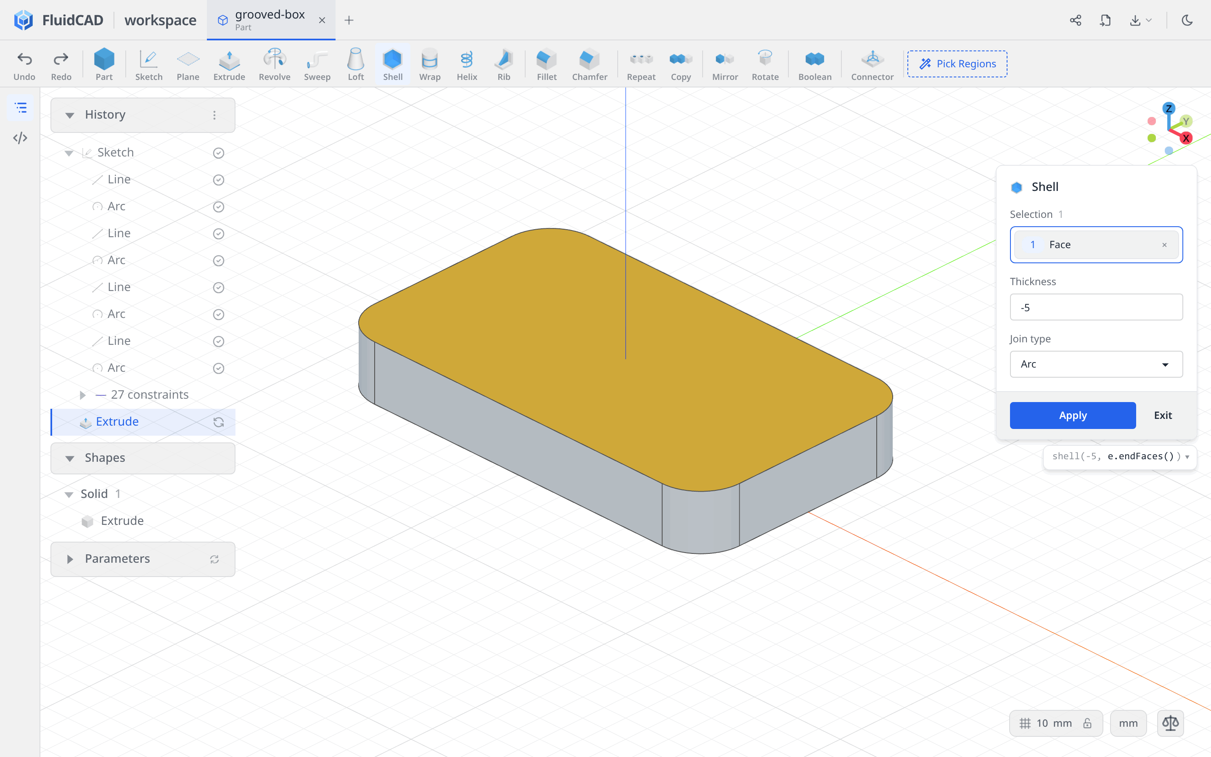The height and width of the screenshot is (757, 1211).
Task: Apply the Fillet tool
Action: pos(547,65)
